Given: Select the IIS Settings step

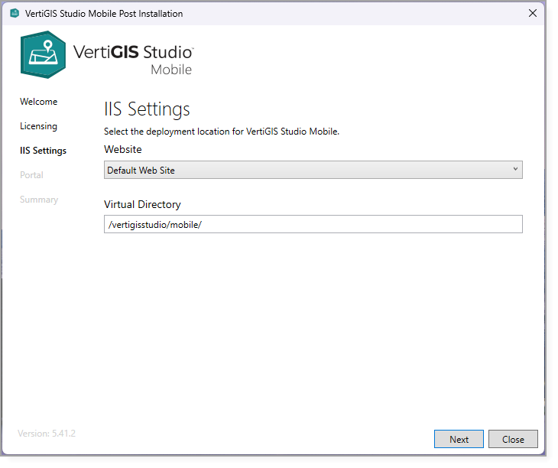Looking at the screenshot, I should 43,151.
